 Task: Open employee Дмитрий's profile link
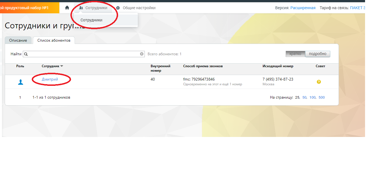coord(50,79)
